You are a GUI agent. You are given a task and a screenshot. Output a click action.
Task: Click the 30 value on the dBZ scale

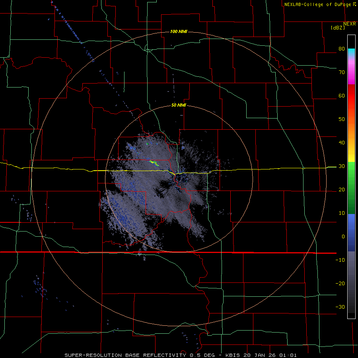click(x=342, y=166)
